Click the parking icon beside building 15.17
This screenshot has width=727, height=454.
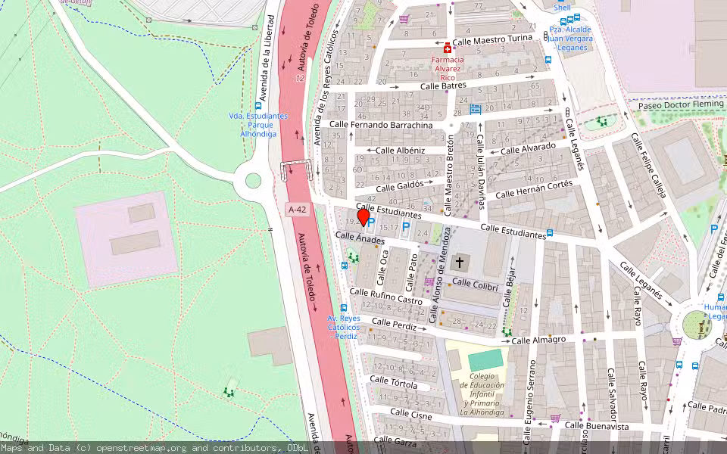tap(406, 227)
